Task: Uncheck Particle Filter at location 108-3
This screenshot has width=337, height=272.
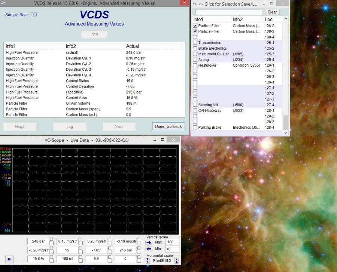Action: (x=195, y=31)
